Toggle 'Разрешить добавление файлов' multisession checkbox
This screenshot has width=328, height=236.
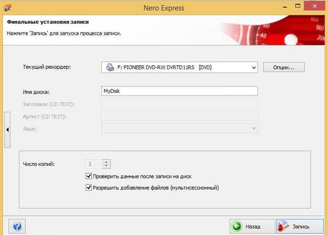[x=89, y=187]
